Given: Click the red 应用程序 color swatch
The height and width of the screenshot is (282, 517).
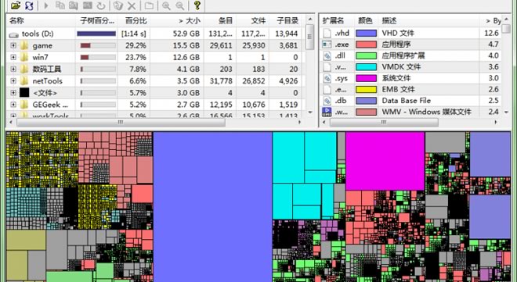Looking at the screenshot, I should pos(366,45).
